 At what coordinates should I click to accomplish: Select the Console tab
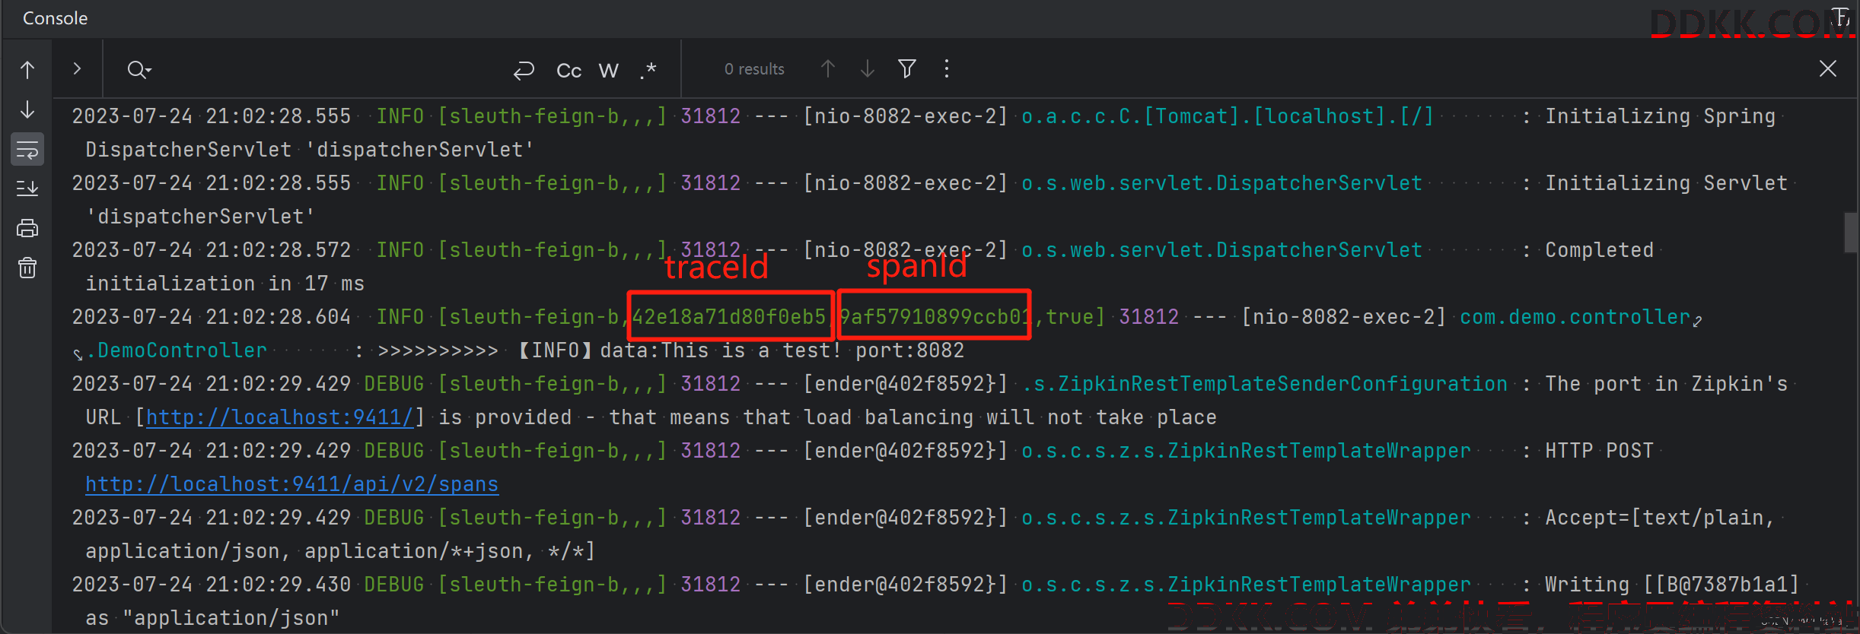(56, 18)
